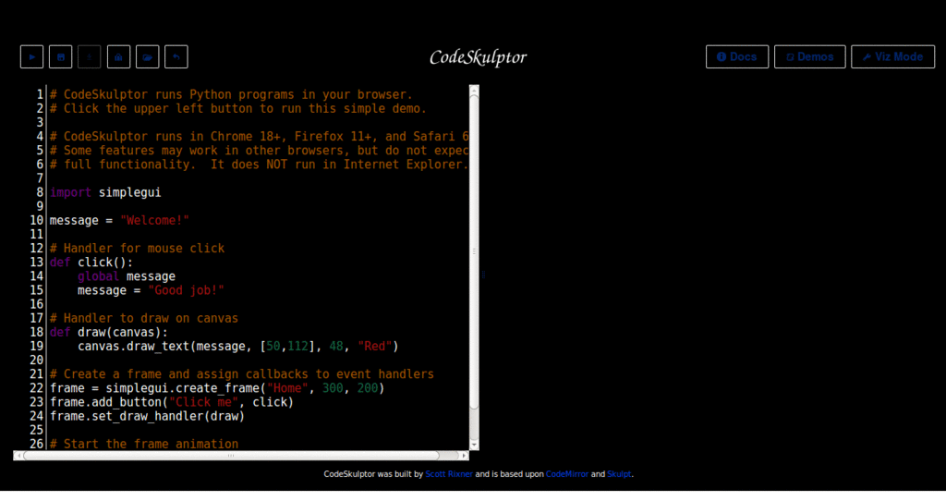Click the frame.add_button code line
Viewport: 946px width, 501px height.
click(x=172, y=402)
